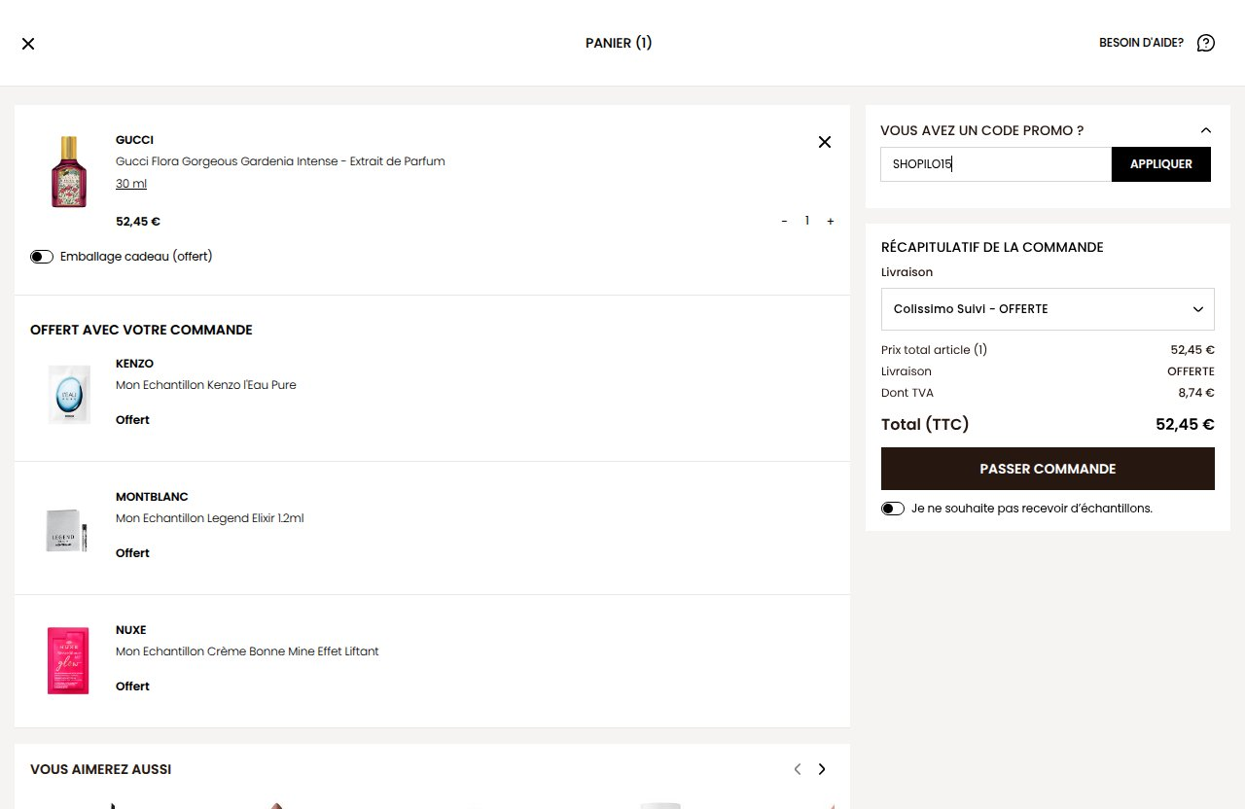1245x809 pixels.
Task: Click the RÉCAPITULATIF DE LA COMMANDE heading
Action: (992, 247)
